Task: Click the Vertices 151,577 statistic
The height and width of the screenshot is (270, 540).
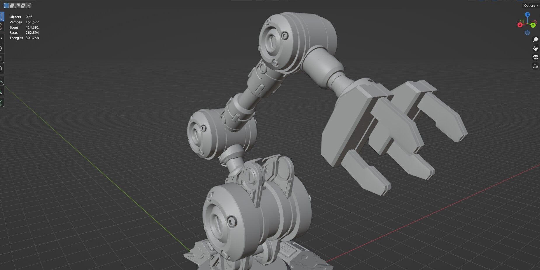Action: [x=24, y=22]
